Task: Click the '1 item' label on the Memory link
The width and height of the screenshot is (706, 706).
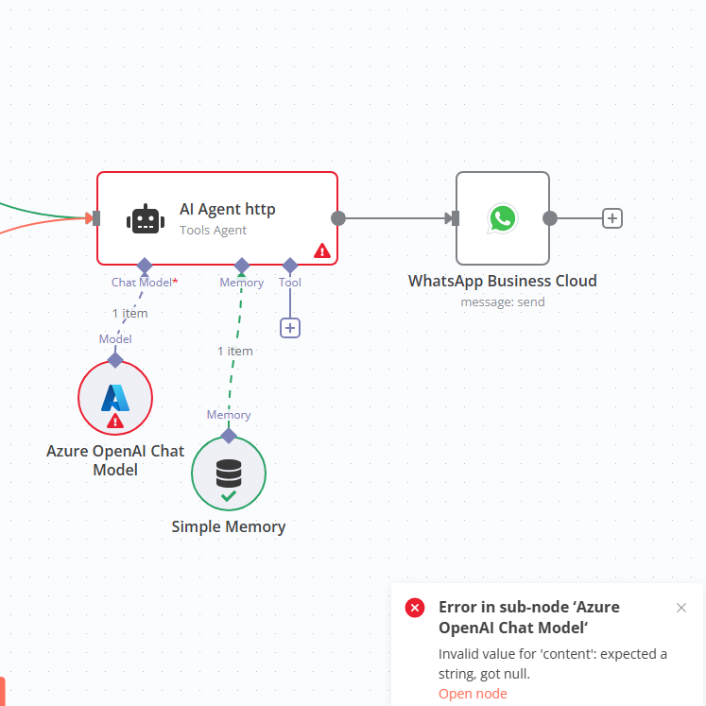Action: point(235,351)
